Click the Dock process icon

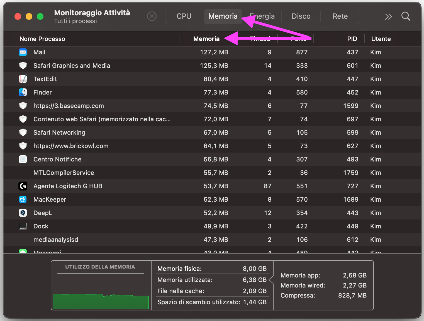tap(23, 226)
